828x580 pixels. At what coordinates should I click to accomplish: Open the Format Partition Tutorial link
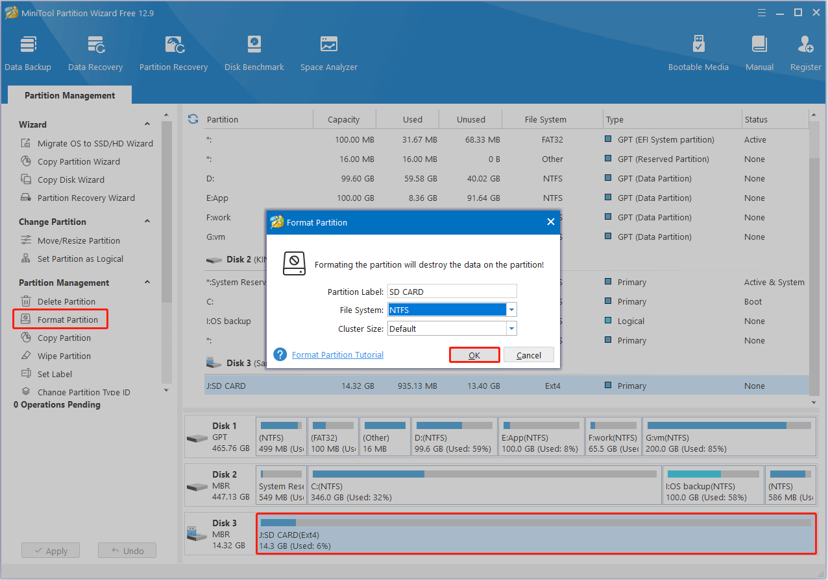click(x=337, y=354)
